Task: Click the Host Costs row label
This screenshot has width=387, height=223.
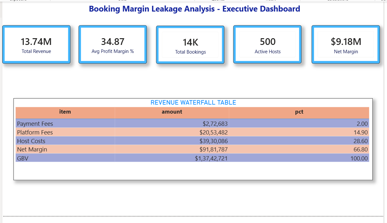Action: coord(32,141)
